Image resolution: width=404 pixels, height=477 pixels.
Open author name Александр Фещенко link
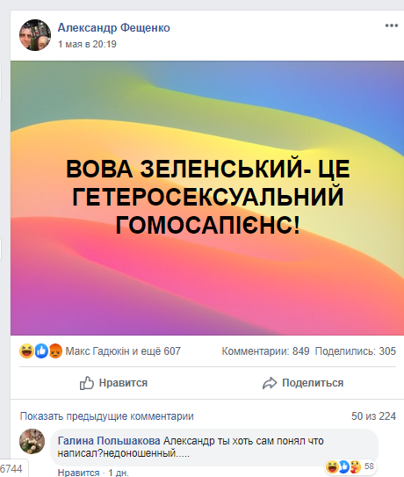114,28
